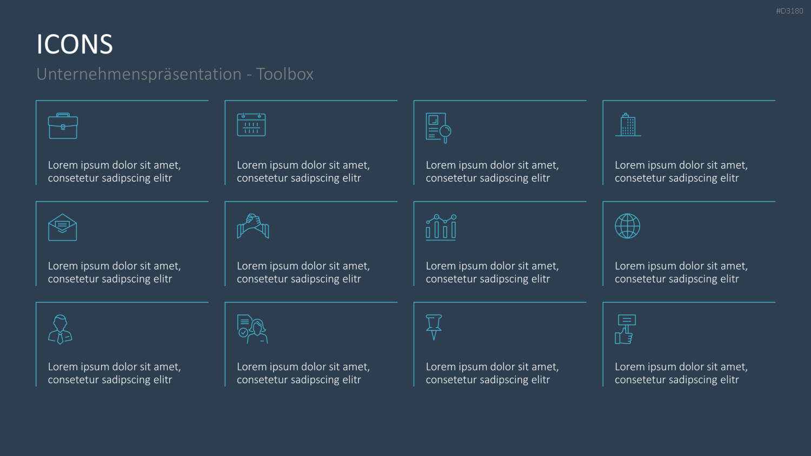This screenshot has width=811, height=456.
Task: Click Lorem ipsum text under the woman icon
Action: click(303, 373)
